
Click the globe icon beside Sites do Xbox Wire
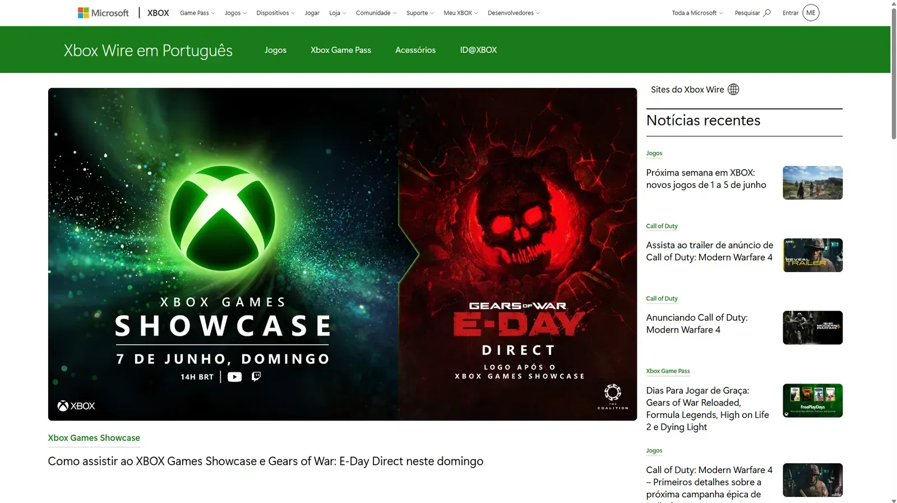tap(733, 89)
